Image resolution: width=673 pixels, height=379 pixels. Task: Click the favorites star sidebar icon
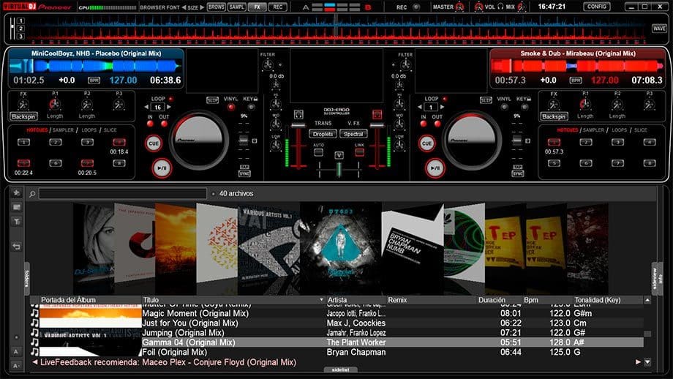[17, 192]
